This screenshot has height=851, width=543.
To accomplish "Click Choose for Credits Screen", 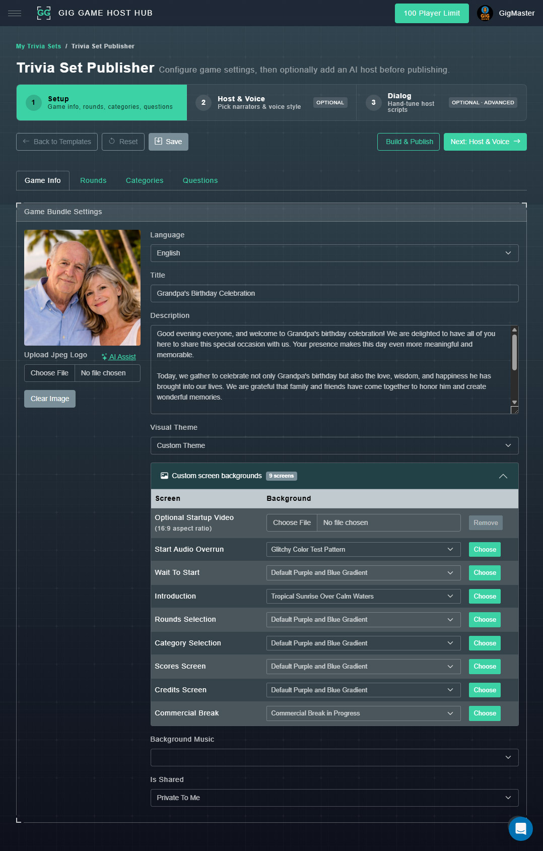I will (485, 690).
